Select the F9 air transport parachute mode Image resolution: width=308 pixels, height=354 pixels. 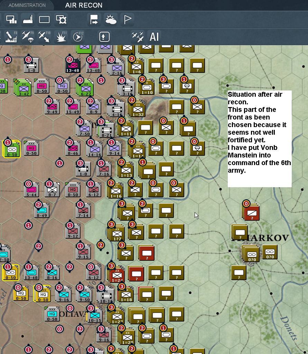pyautogui.click(x=28, y=37)
